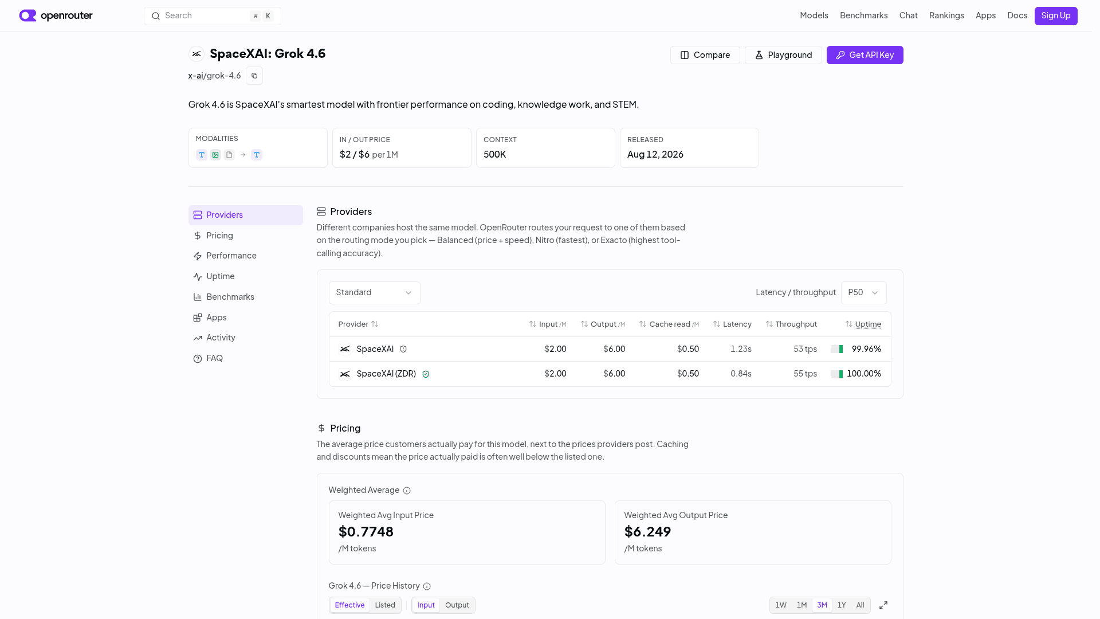Click Get API Key

pos(865,55)
